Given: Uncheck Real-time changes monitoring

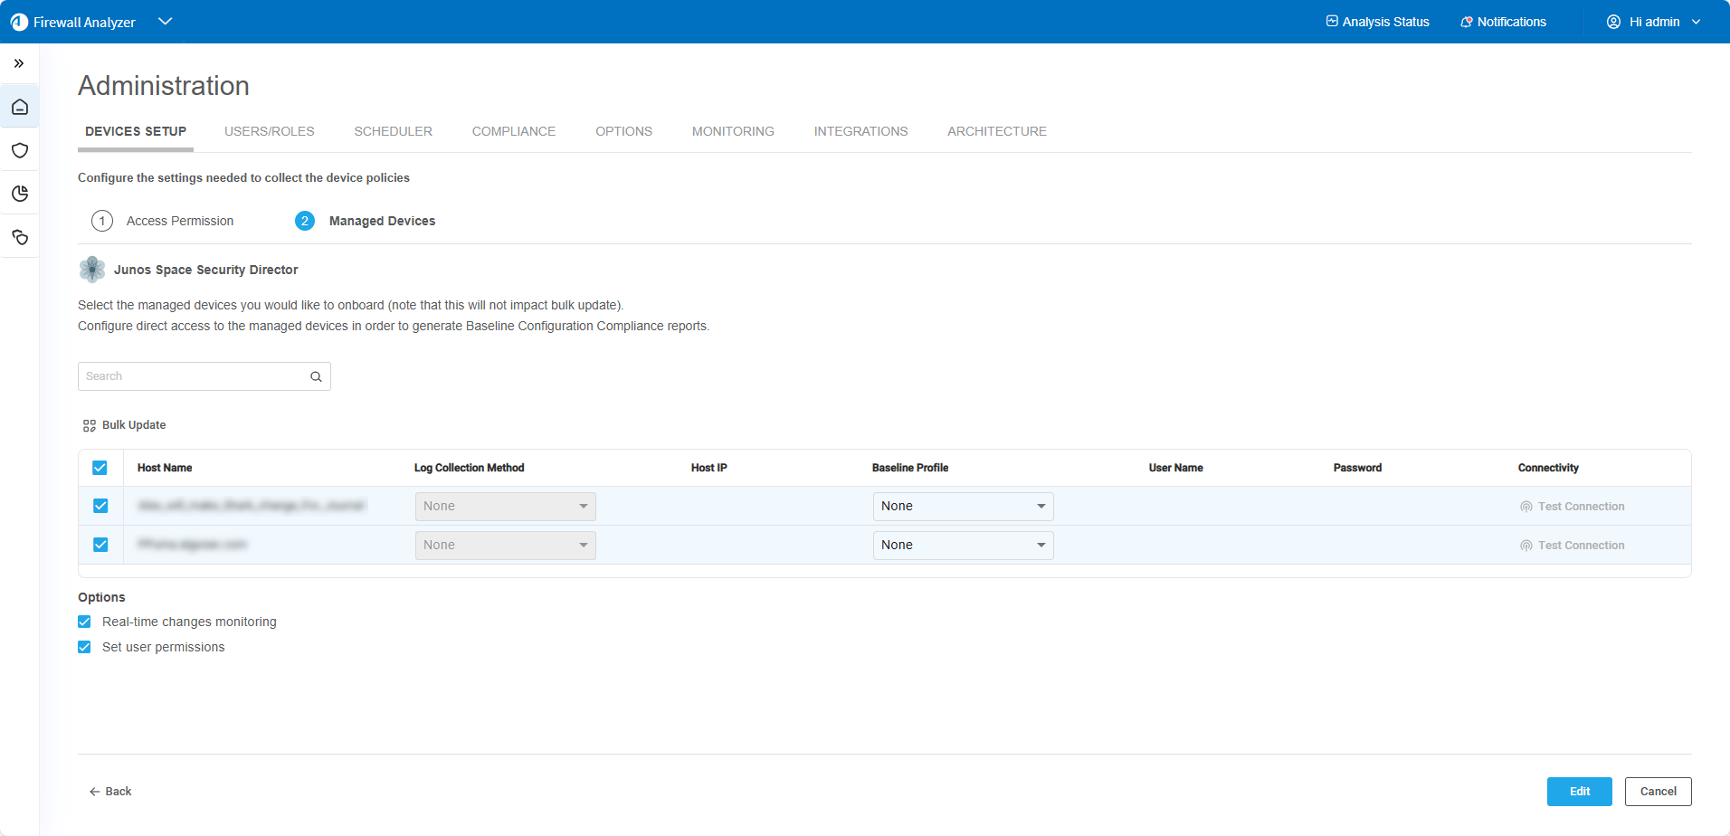Looking at the screenshot, I should pyautogui.click(x=84, y=622).
